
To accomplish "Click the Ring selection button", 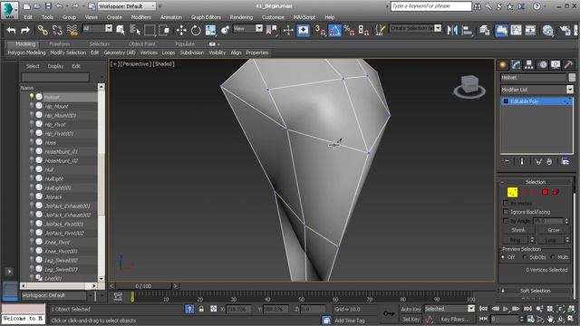I will [x=515, y=240].
